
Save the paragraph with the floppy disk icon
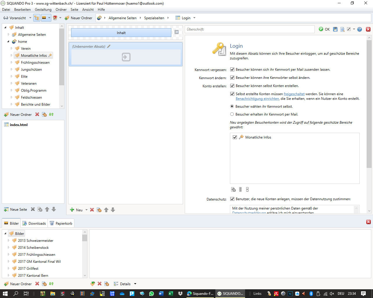(335, 29)
